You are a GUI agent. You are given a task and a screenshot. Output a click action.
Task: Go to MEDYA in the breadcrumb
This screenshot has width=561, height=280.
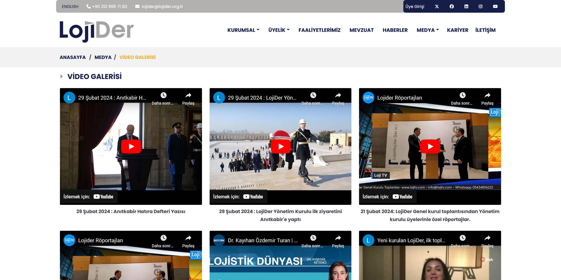(x=103, y=57)
